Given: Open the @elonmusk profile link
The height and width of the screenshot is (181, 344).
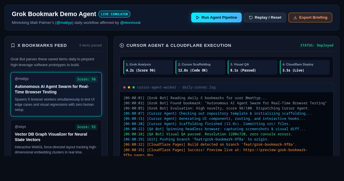Looking at the screenshot, I should (130, 22).
